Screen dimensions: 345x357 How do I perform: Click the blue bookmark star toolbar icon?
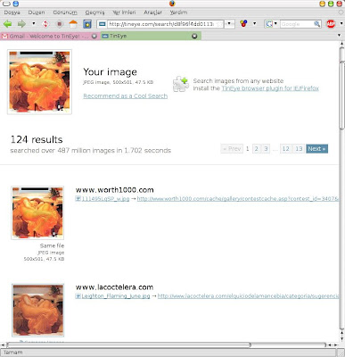tap(87, 24)
